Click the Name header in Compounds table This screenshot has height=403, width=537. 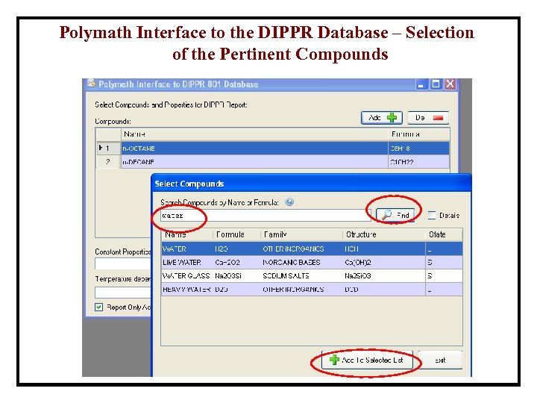[x=255, y=134]
